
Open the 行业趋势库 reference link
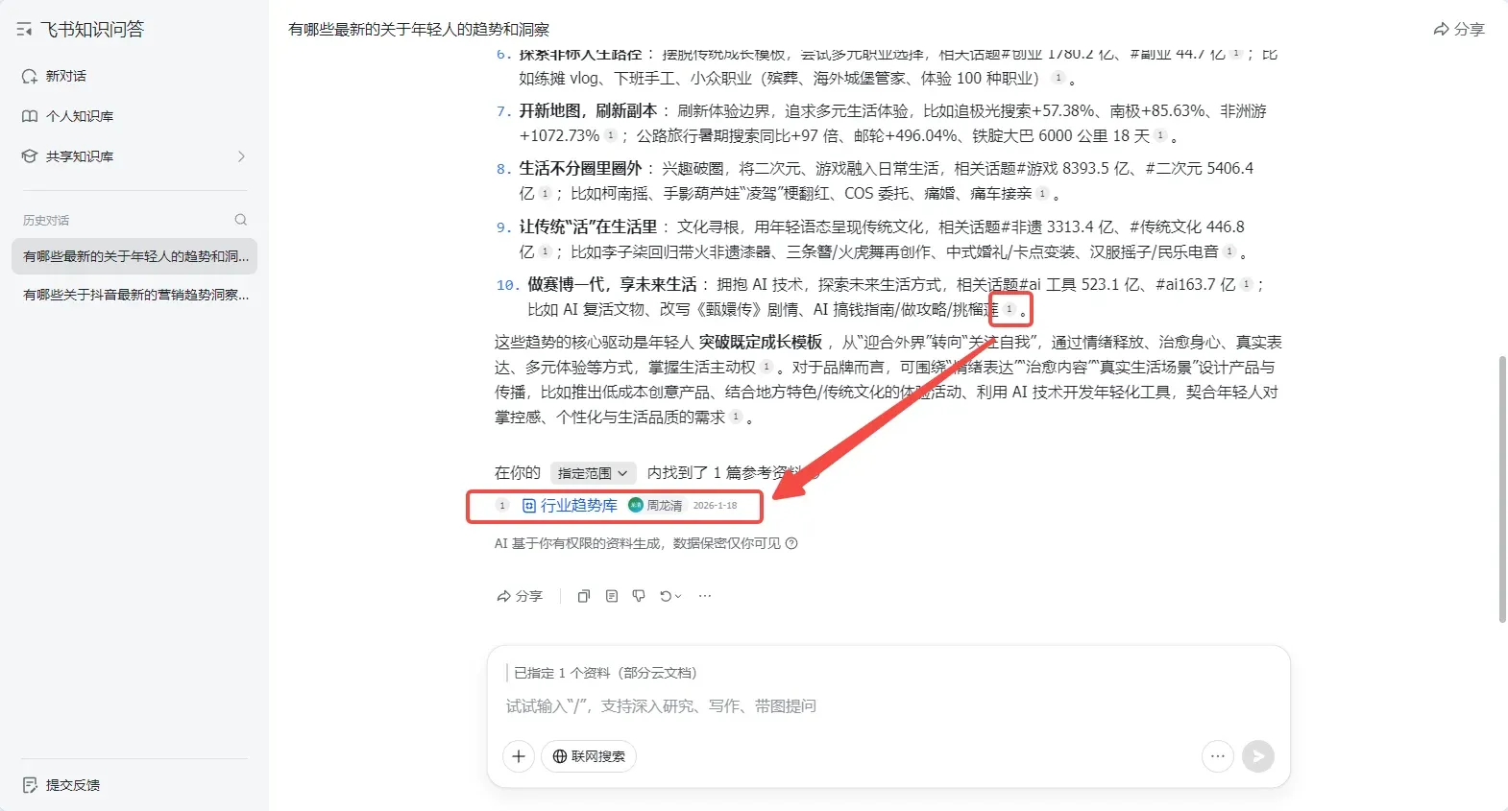[570, 506]
